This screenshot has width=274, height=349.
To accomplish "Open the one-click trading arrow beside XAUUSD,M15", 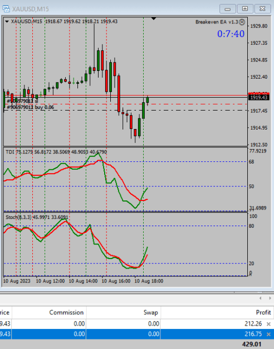I will click(7, 22).
